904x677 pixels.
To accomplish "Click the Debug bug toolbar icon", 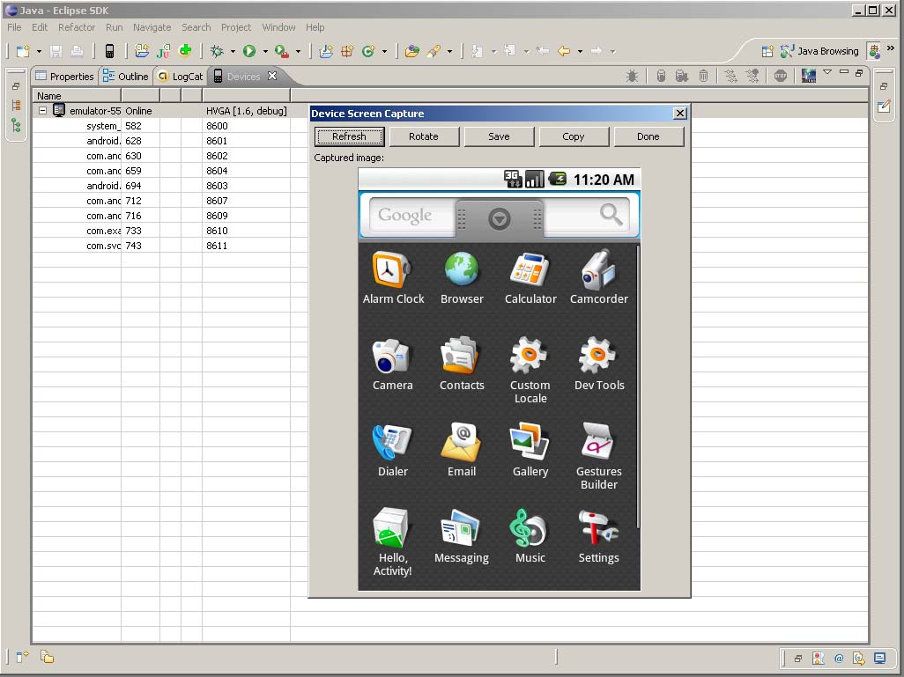I will click(217, 51).
